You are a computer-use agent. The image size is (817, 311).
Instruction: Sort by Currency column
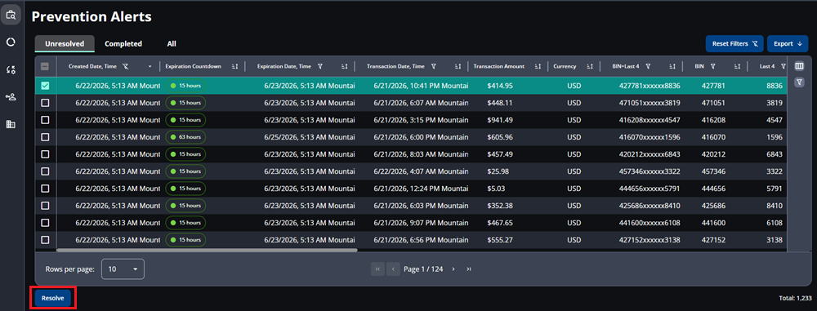tap(590, 67)
